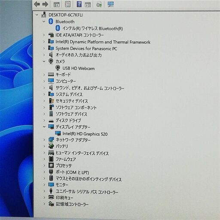Expand the 記憶域コントローラー category
The image size is (220, 220).
pyautogui.click(x=44, y=204)
